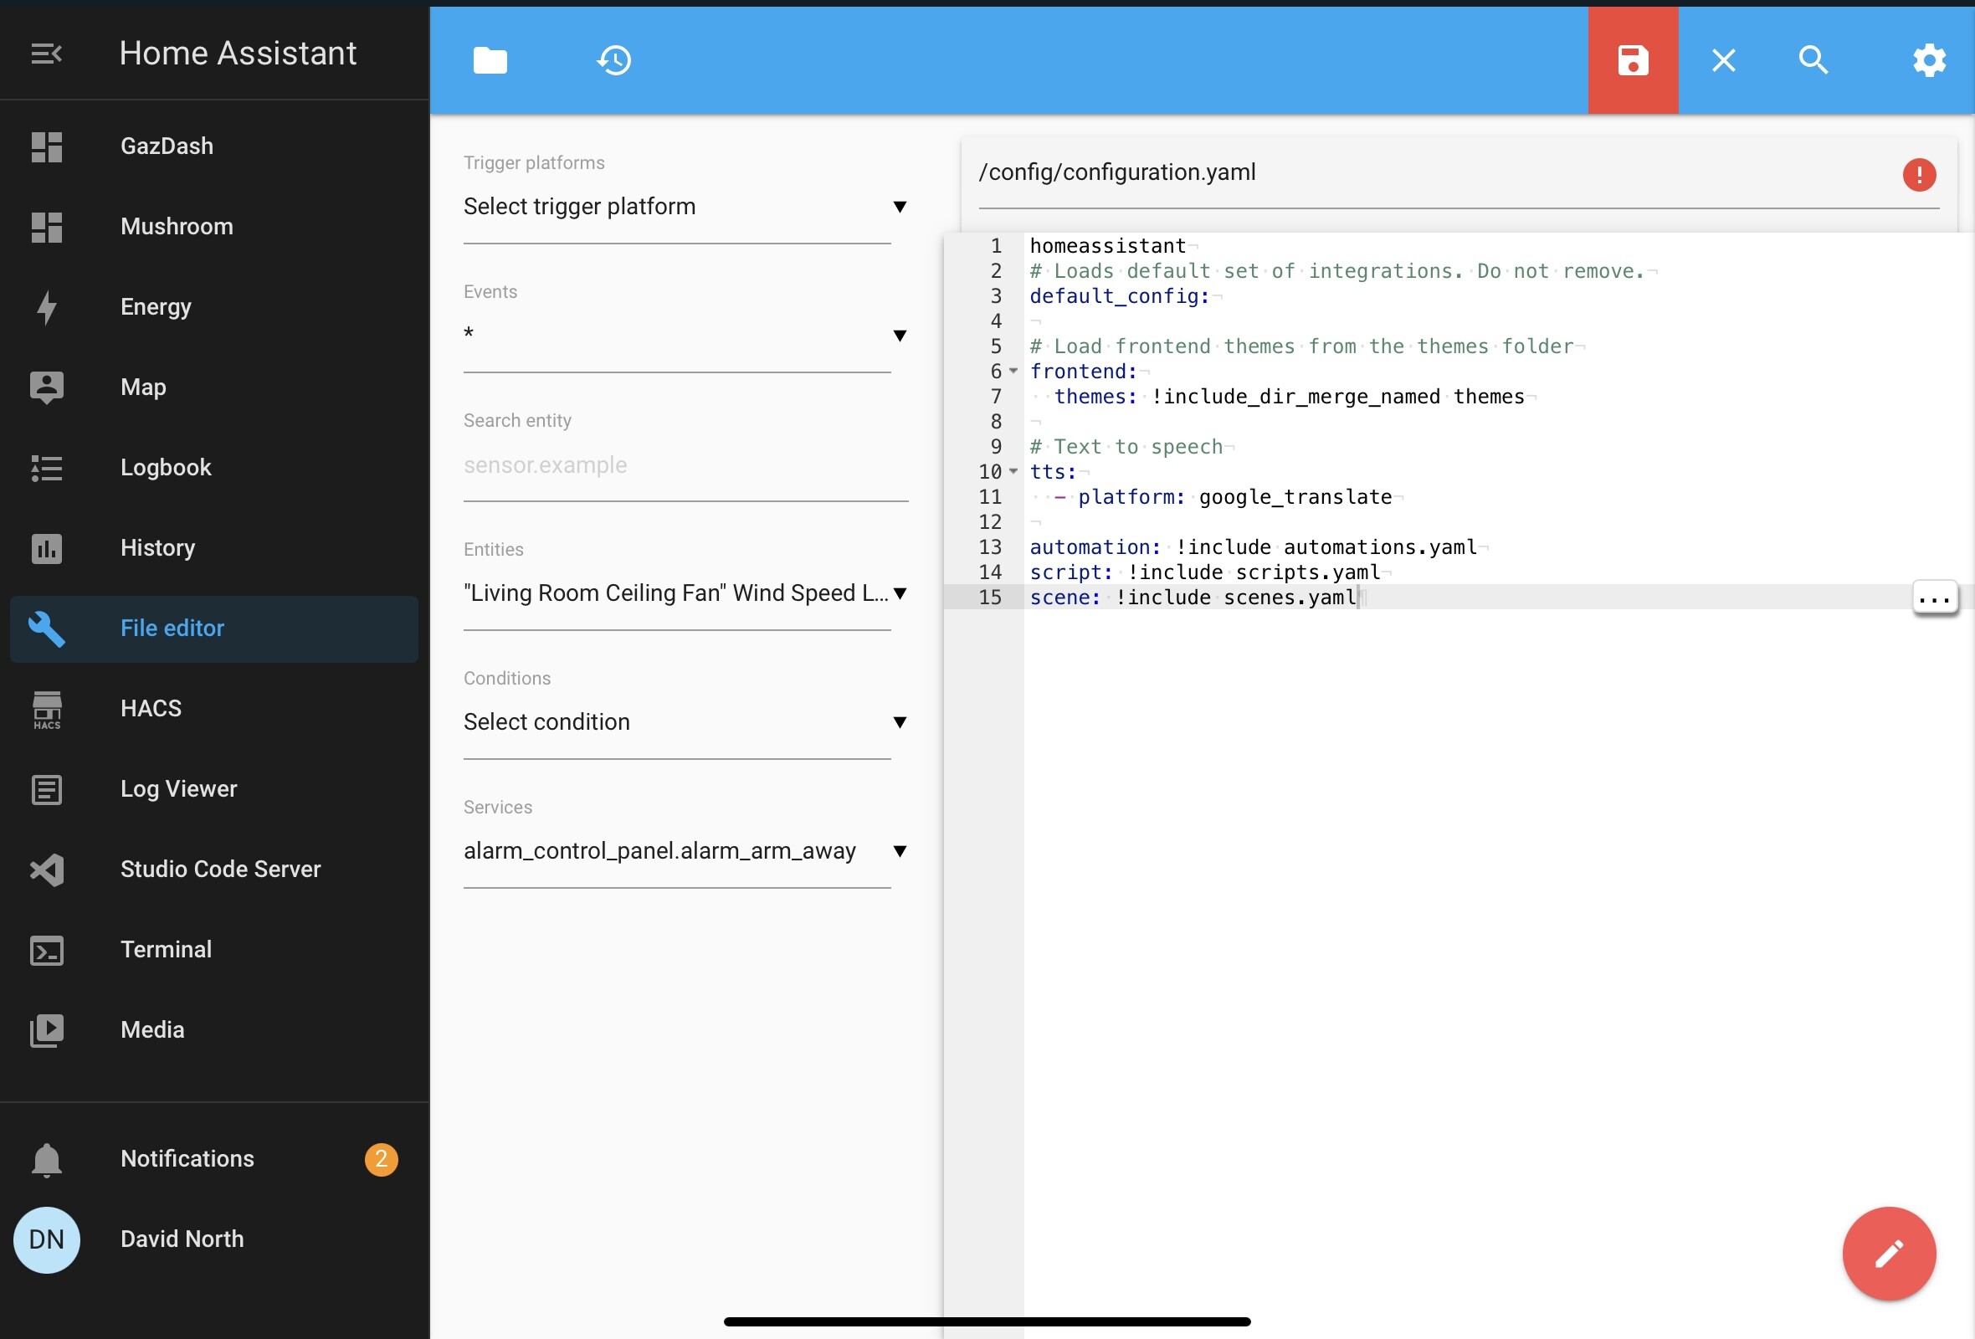Image resolution: width=1975 pixels, height=1339 pixels.
Task: View file edit history
Action: click(x=613, y=59)
